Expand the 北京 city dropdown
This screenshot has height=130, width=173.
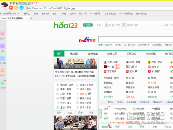point(100,25)
